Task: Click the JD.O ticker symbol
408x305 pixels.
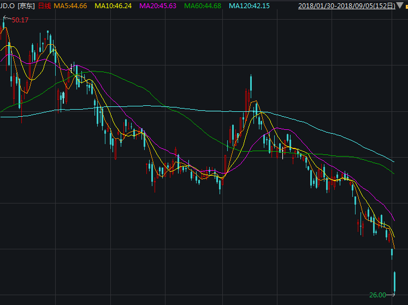Action: (7, 6)
